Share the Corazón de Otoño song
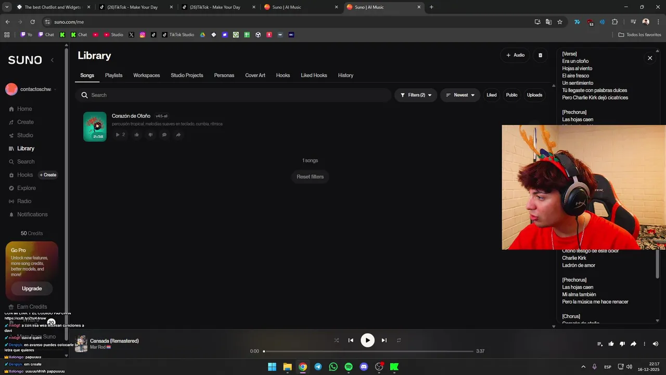This screenshot has height=375, width=666. click(x=178, y=135)
